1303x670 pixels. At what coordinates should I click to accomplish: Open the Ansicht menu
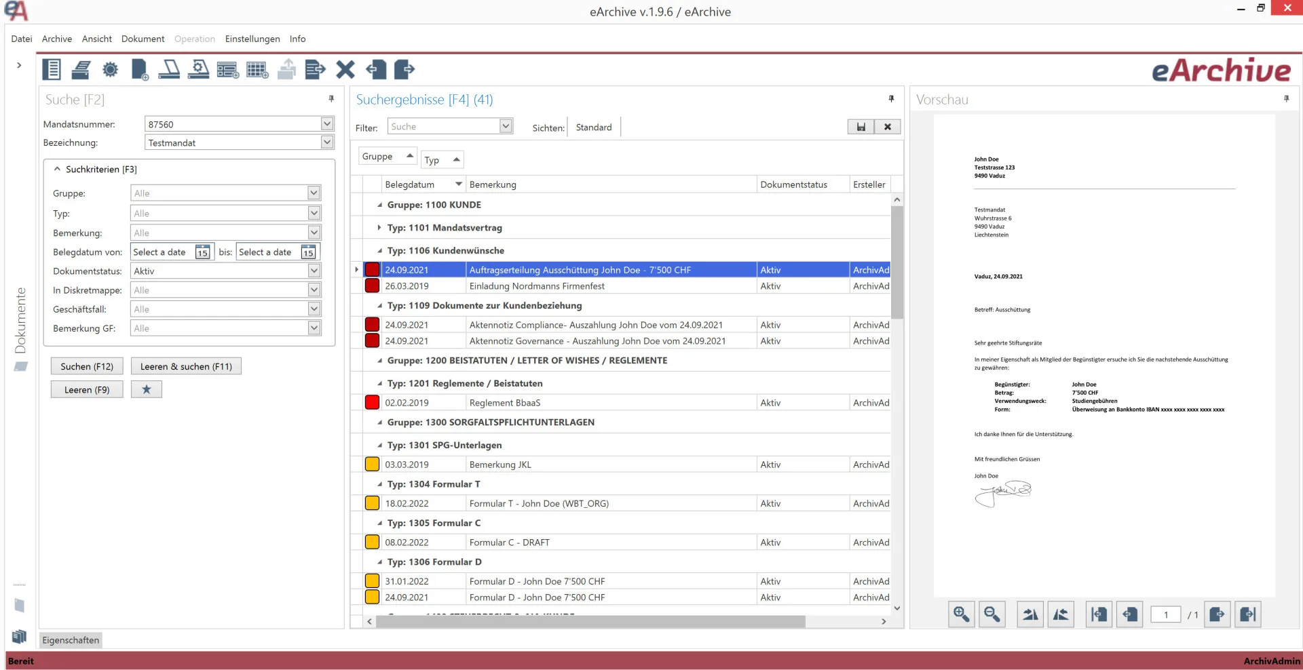coord(97,39)
